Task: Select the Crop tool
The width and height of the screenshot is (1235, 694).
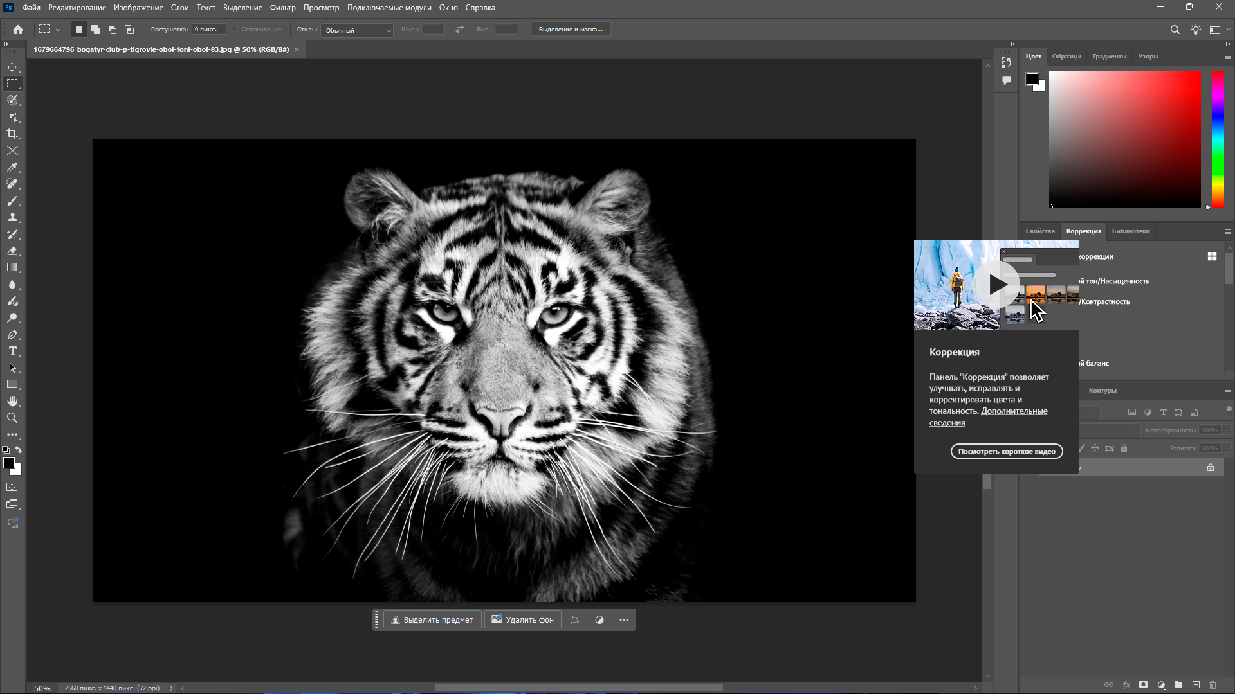Action: 12,134
